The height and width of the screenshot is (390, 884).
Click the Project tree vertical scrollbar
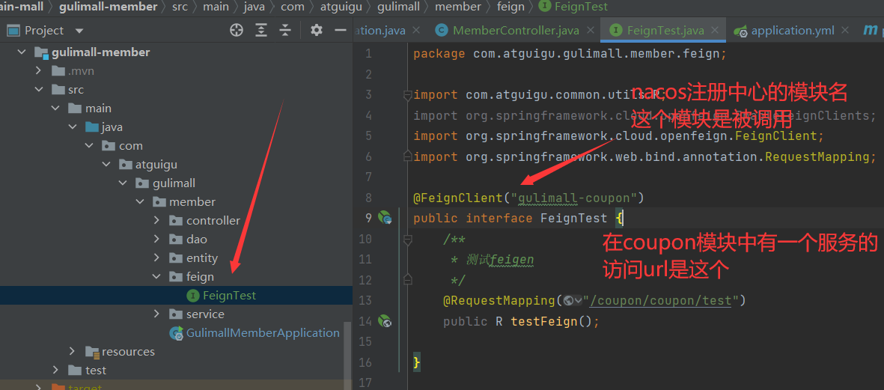point(347,355)
